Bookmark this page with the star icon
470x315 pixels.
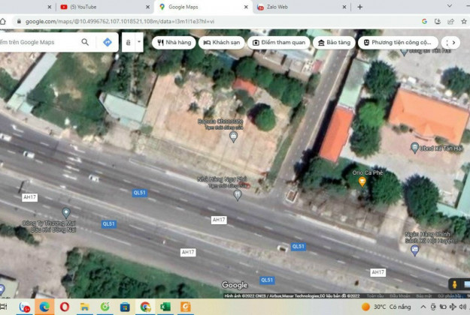[x=464, y=21]
